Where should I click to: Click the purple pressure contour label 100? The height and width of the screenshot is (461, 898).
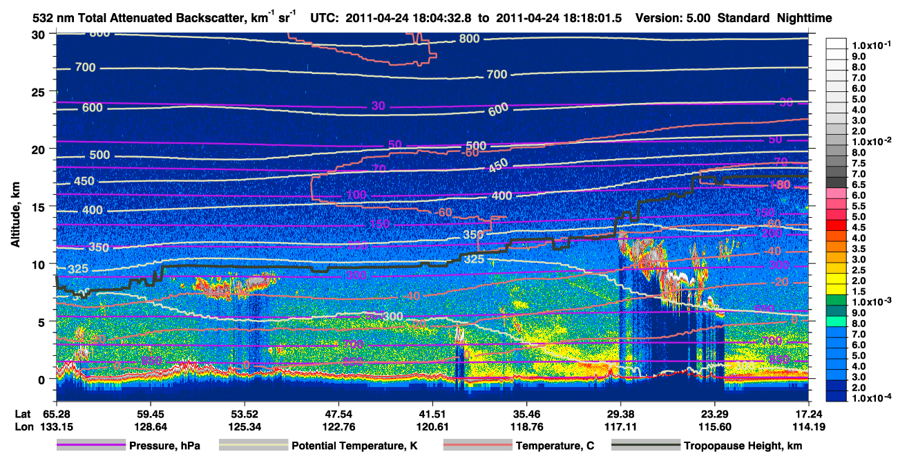(356, 195)
